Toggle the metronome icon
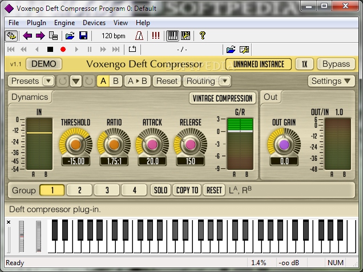The height and width of the screenshot is (272, 363). tap(139, 36)
